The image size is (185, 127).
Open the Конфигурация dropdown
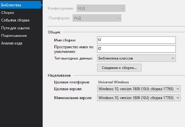click(x=101, y=8)
